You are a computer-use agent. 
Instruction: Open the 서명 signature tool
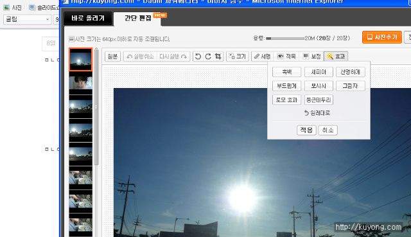pyautogui.click(x=262, y=57)
